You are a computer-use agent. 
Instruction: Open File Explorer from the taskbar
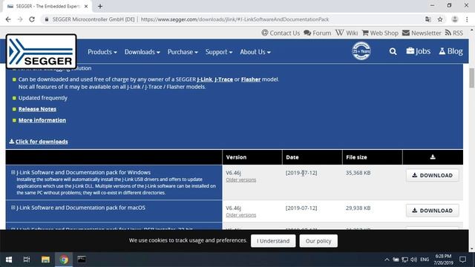tap(45, 260)
